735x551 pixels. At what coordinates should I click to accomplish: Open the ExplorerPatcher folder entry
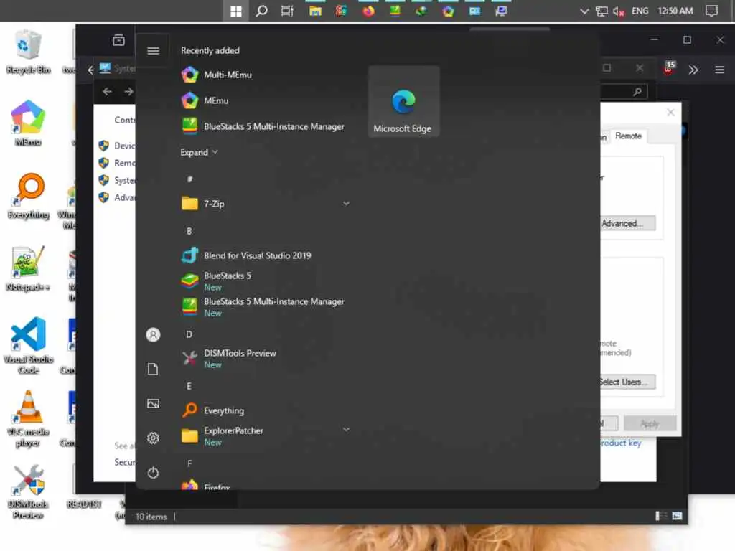(267, 435)
